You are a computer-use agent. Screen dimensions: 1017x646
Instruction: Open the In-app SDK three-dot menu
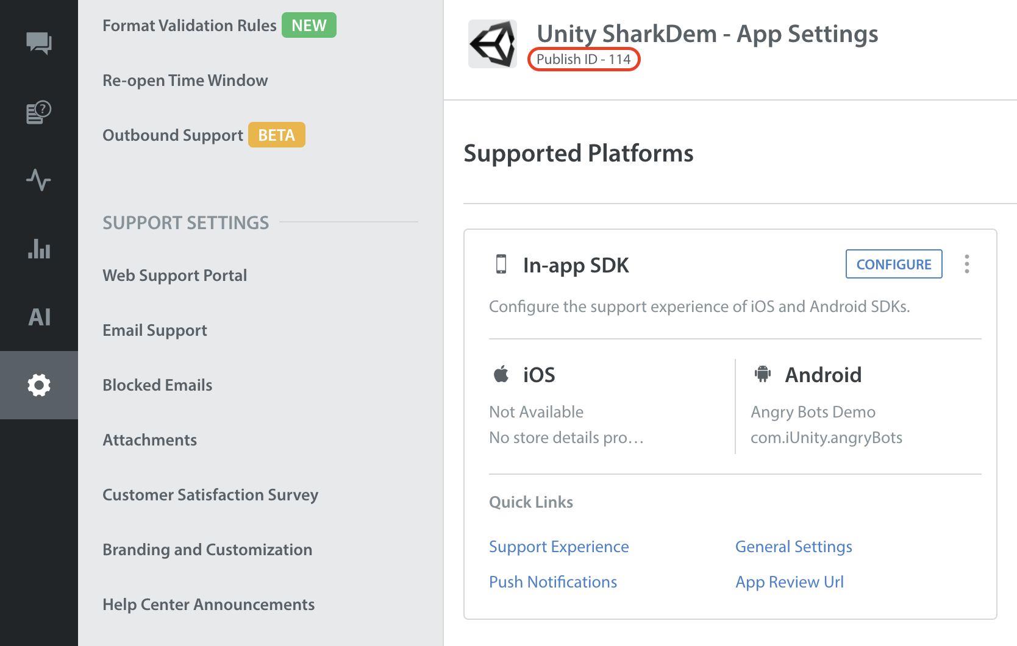click(966, 264)
